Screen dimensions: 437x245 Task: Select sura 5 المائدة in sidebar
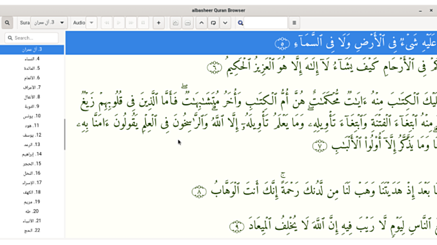click(x=32, y=68)
